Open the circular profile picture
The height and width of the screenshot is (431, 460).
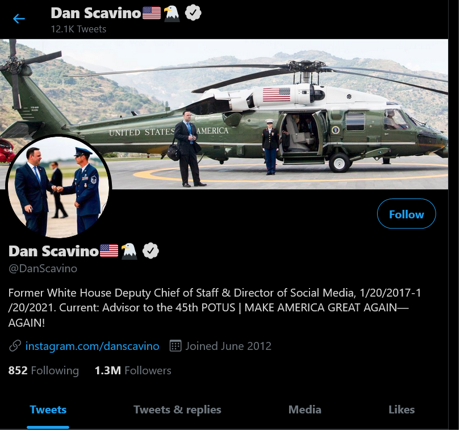click(x=58, y=187)
